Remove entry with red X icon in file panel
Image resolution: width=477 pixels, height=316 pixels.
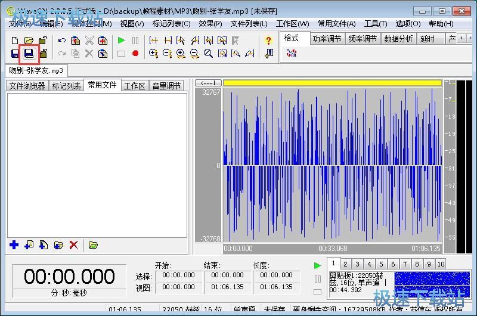coord(73,245)
